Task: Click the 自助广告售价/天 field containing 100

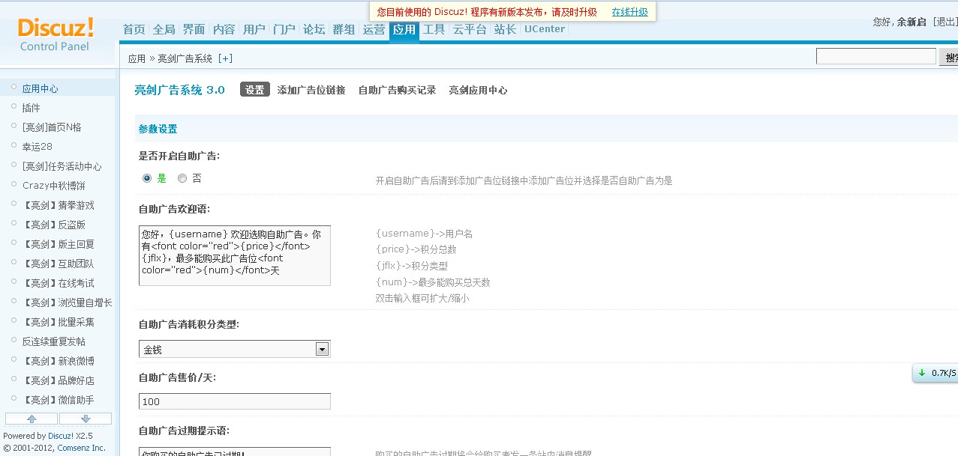Action: tap(235, 401)
